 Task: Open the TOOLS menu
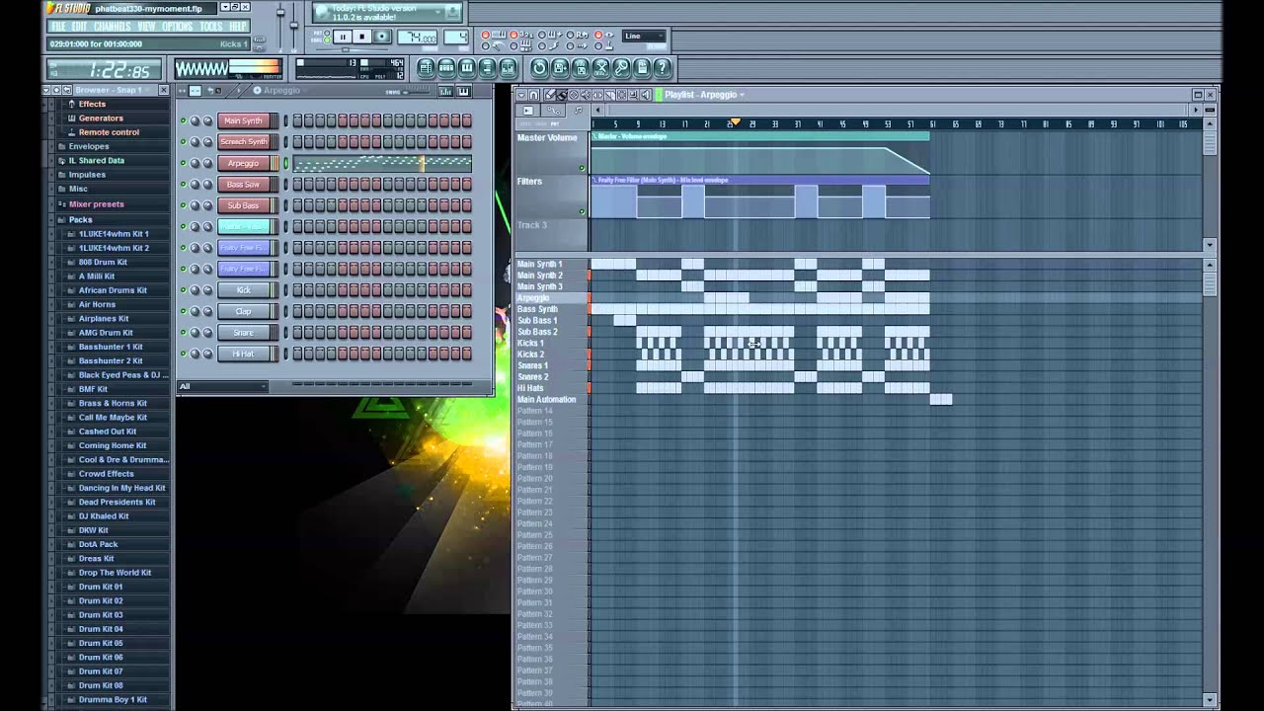(211, 27)
